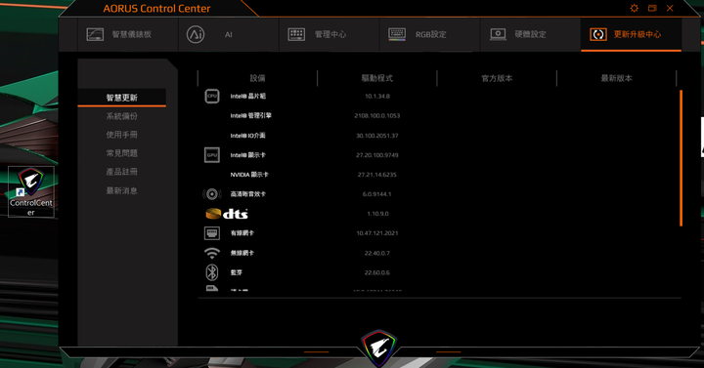Click the orange driver list scrollbar
The image size is (704, 368).
[x=682, y=158]
